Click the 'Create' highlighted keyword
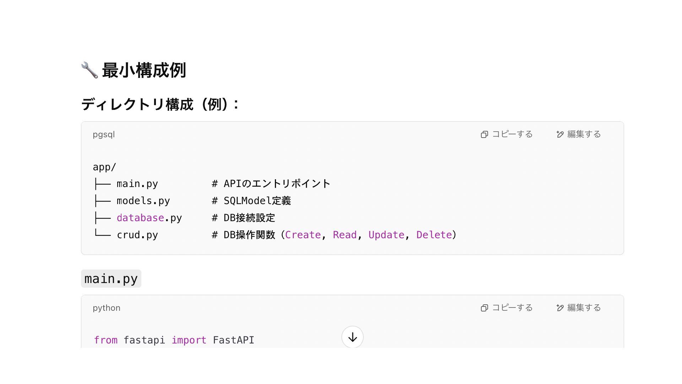 coord(303,235)
